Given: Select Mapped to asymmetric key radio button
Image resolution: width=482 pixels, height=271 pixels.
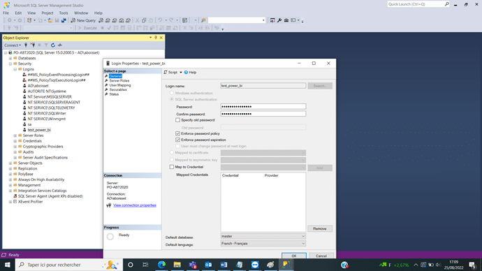Looking at the screenshot, I should tap(172, 160).
